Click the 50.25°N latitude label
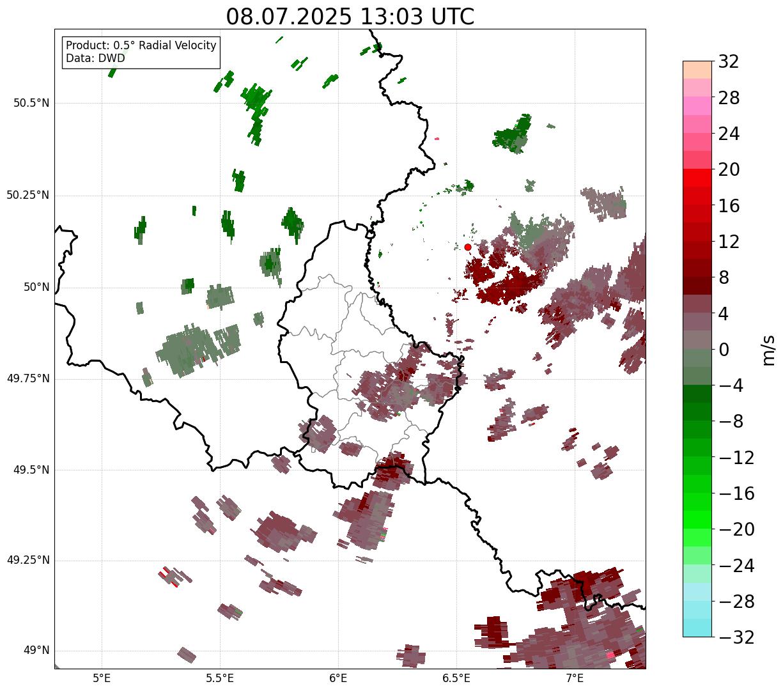This screenshot has height=691, width=783. pos(27,195)
